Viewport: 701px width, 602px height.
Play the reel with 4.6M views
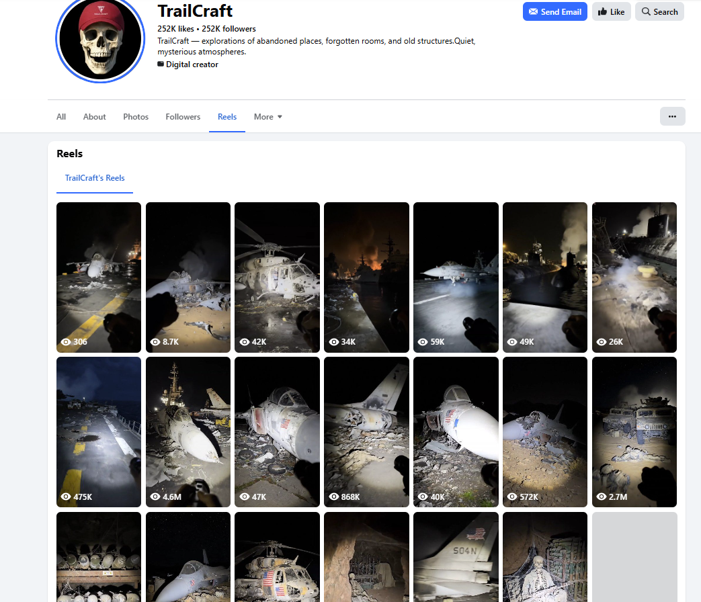pos(188,431)
